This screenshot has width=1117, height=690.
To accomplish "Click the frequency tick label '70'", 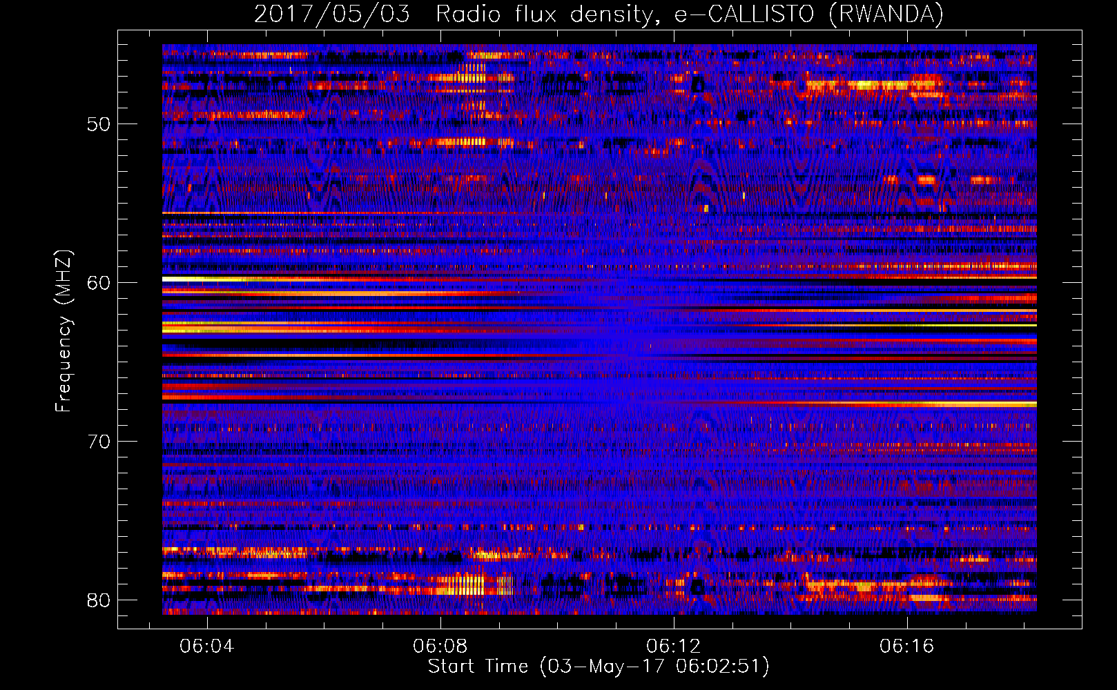I will pos(99,442).
